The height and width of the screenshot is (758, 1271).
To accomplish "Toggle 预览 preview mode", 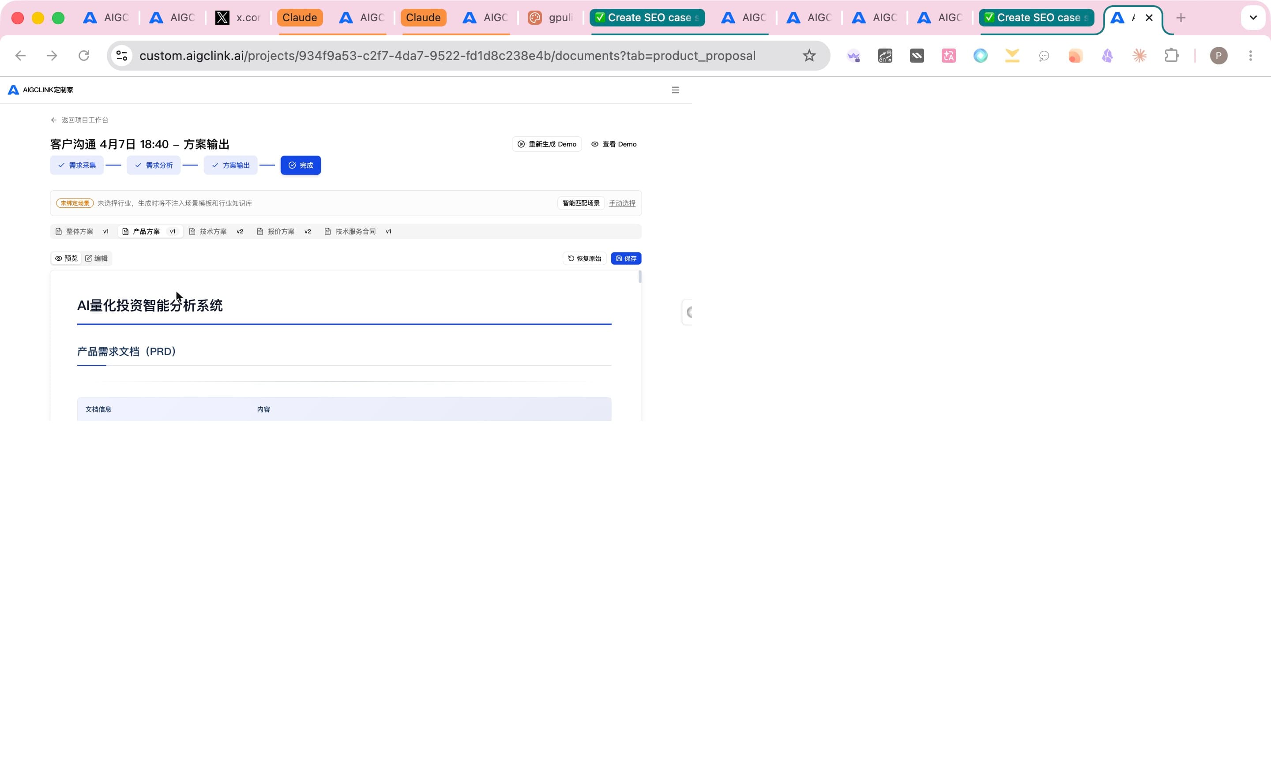I will click(x=66, y=259).
